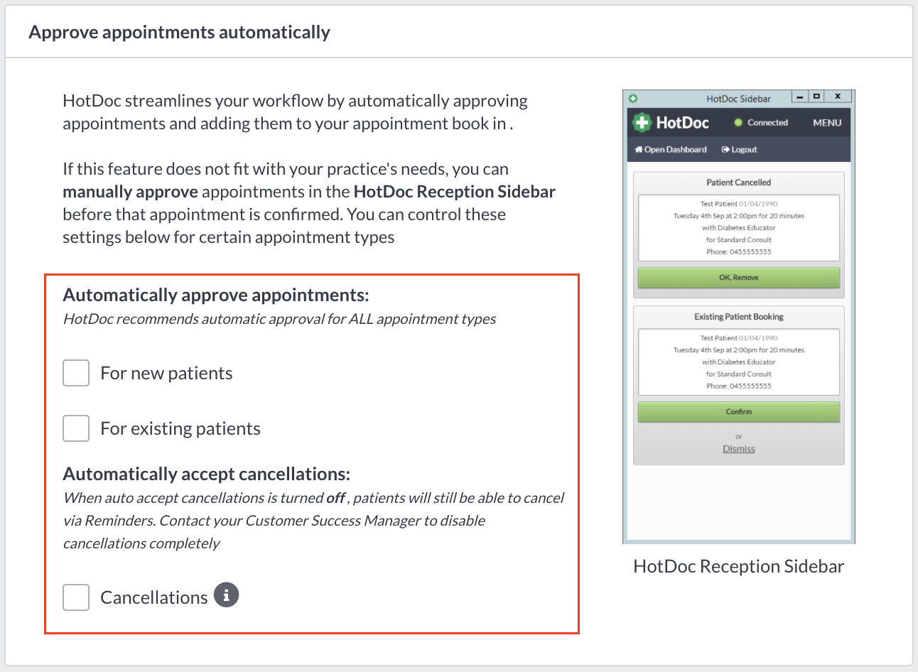Click the For existing patients label
The image size is (918, 672).
click(180, 429)
